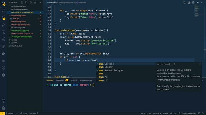Click the LF line ending indicator

point(171,113)
